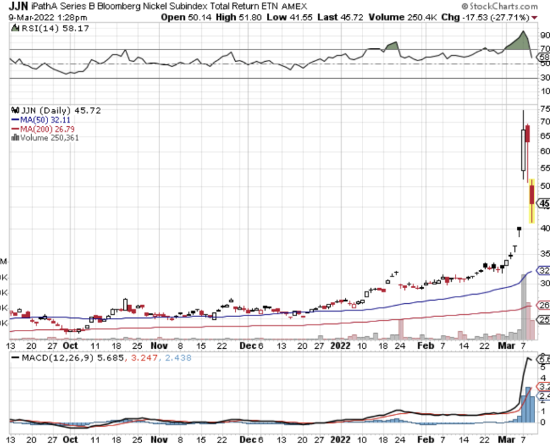Viewport: 550px width, 445px height.
Task: Click the Feb label below the price chart
Action: 426,345
